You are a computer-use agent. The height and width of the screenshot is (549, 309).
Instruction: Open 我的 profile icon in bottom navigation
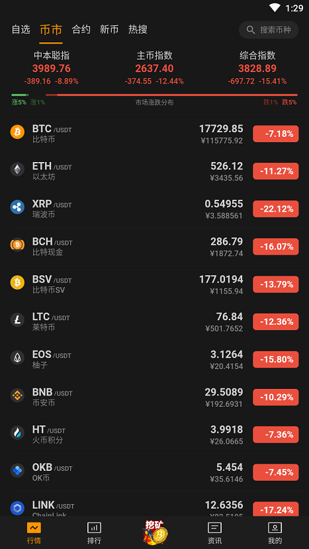coord(275,528)
